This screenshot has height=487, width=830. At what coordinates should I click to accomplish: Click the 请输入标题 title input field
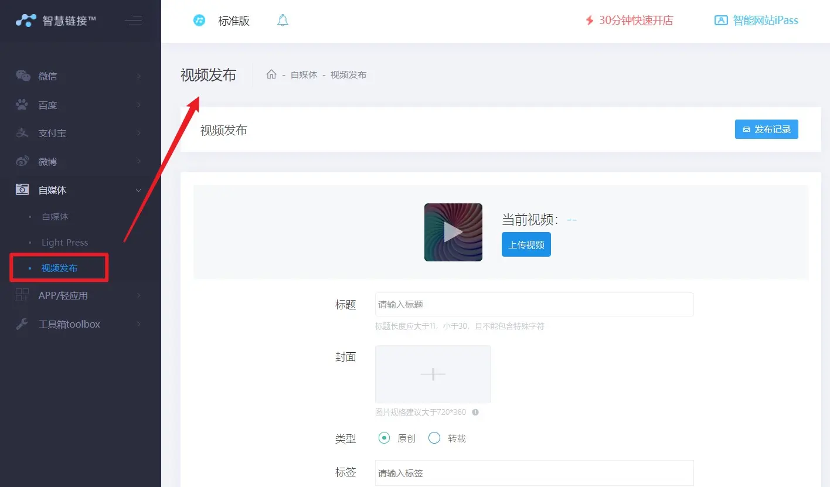[534, 305]
